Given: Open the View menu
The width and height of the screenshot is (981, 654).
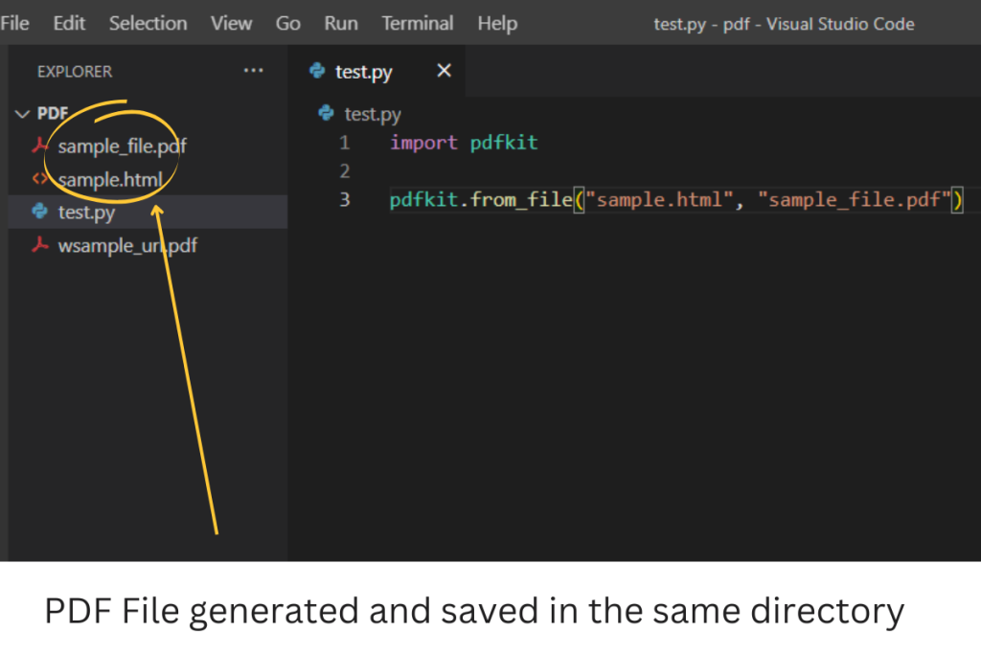Looking at the screenshot, I should 231,23.
